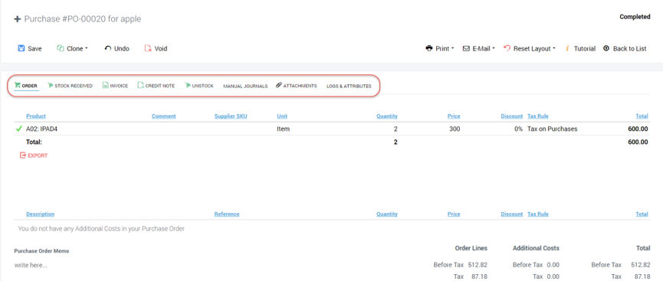
Task: Click the Attachments paperclip icon
Action: click(x=279, y=85)
